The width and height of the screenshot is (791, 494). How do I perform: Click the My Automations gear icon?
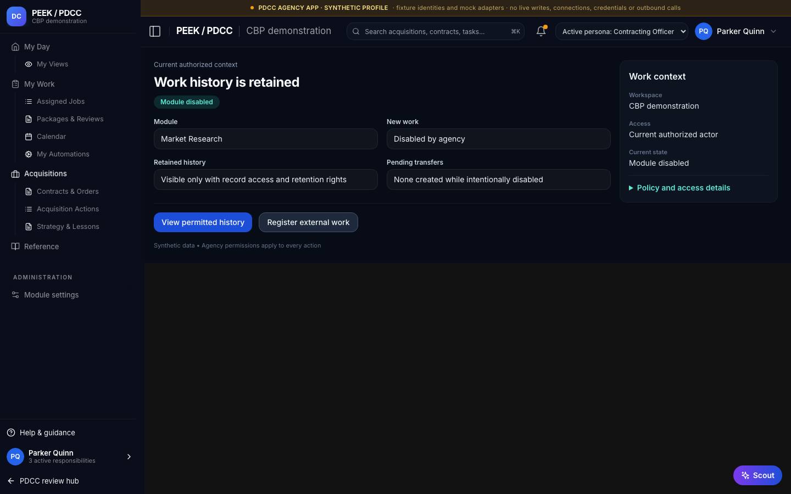[29, 154]
